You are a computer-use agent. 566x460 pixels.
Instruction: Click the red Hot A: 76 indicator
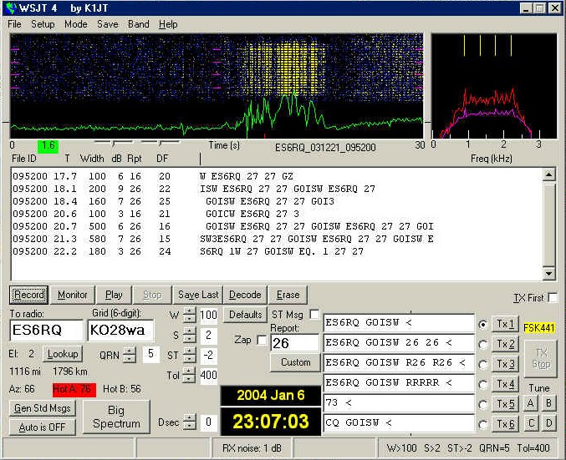coord(74,389)
